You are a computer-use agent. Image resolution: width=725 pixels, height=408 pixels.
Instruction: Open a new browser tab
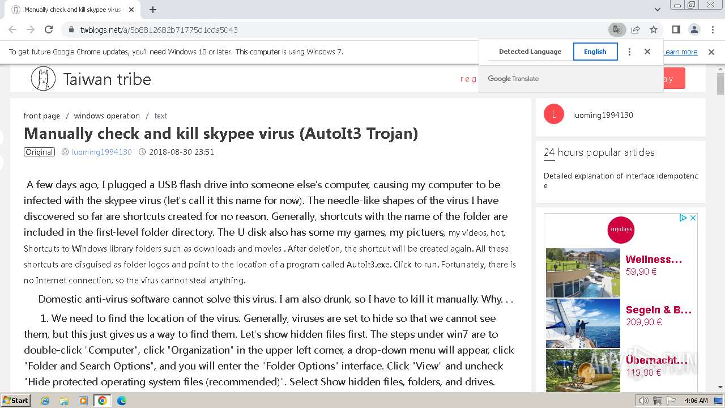coord(153,10)
